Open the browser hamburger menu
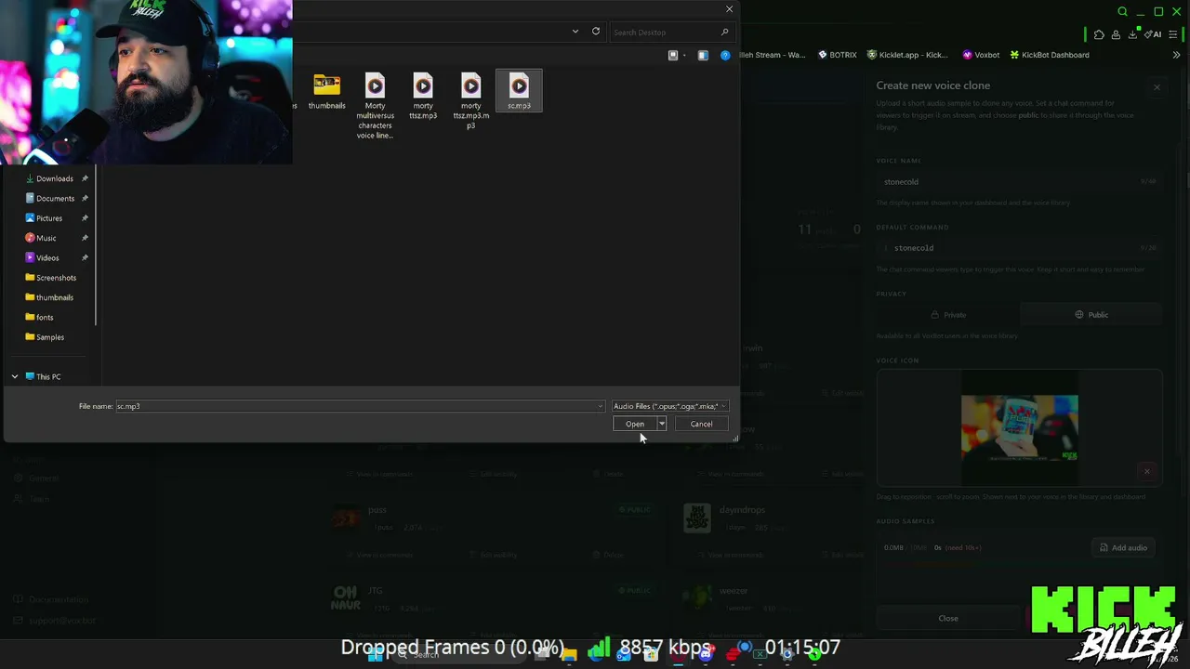This screenshot has width=1190, height=669. (1175, 34)
